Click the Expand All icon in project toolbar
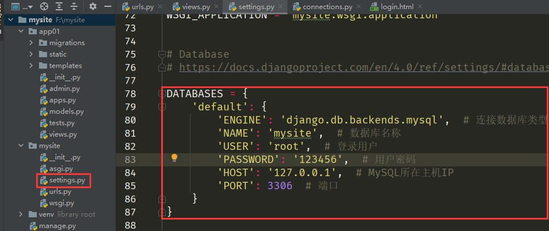 pos(59,6)
